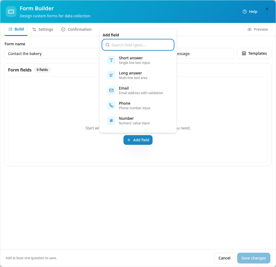This screenshot has width=276, height=267.
Task: Click the Help question mark icon
Action: click(x=245, y=12)
